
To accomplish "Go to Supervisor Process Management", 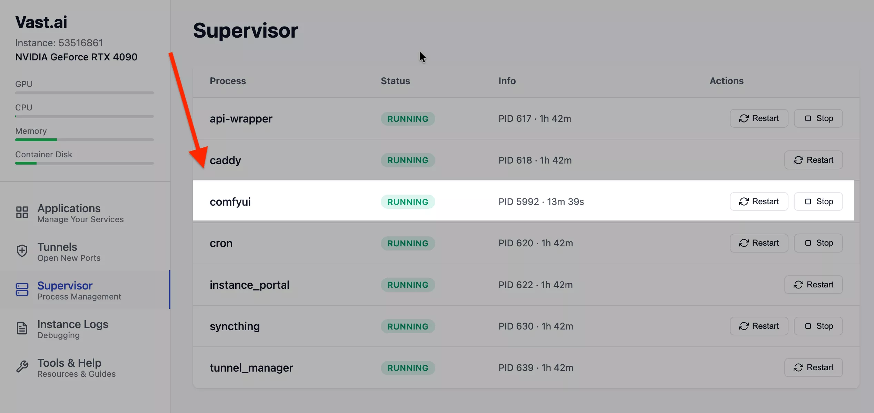I will tap(85, 290).
